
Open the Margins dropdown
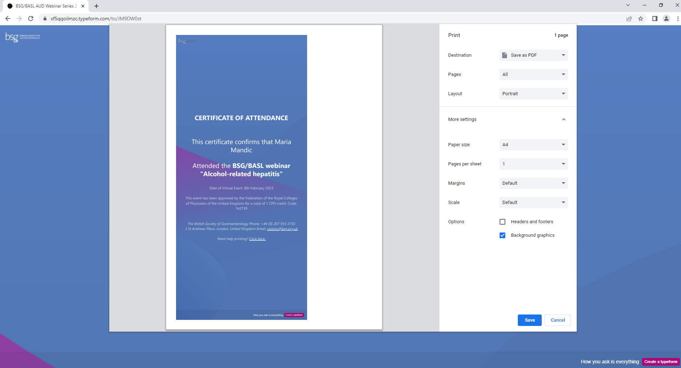click(x=534, y=183)
